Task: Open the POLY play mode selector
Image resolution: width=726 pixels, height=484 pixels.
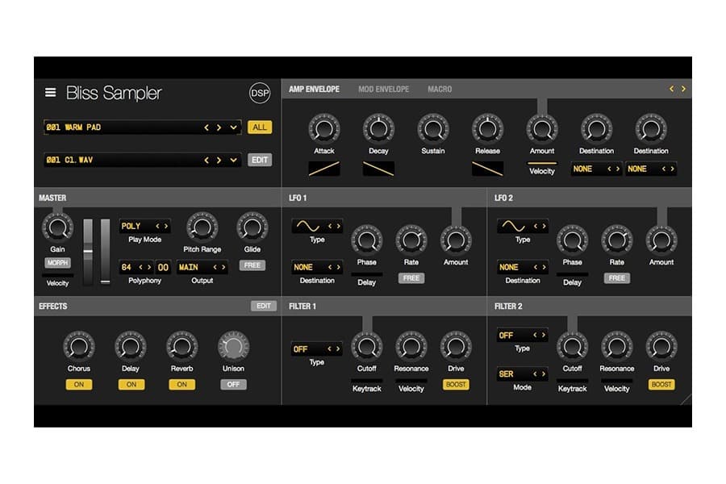Action: point(144,226)
